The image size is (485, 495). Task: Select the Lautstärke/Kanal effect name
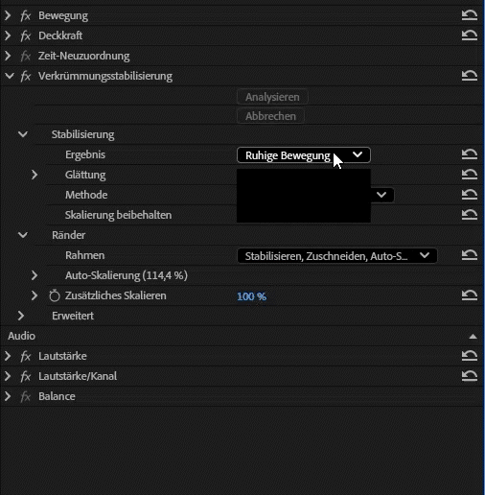(78, 376)
